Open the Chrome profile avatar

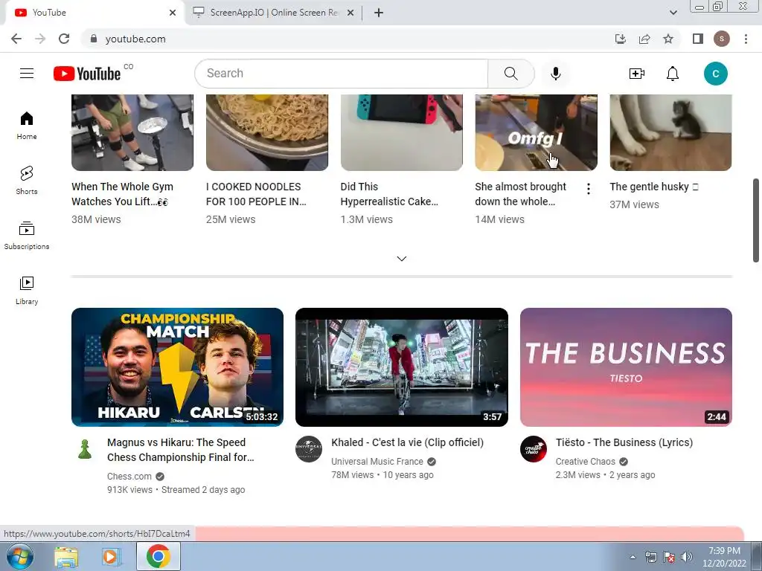(x=722, y=39)
